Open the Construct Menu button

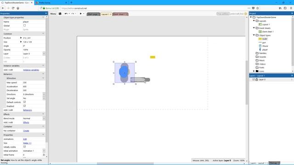click(x=53, y=14)
